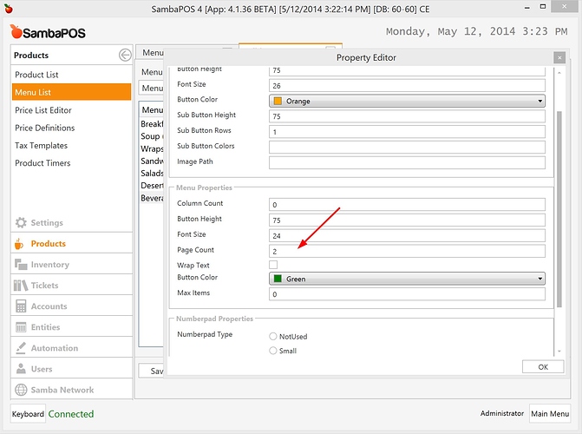Screen dimensions: 582x434
Task: Select Menu List in sidebar
Action: [71, 92]
